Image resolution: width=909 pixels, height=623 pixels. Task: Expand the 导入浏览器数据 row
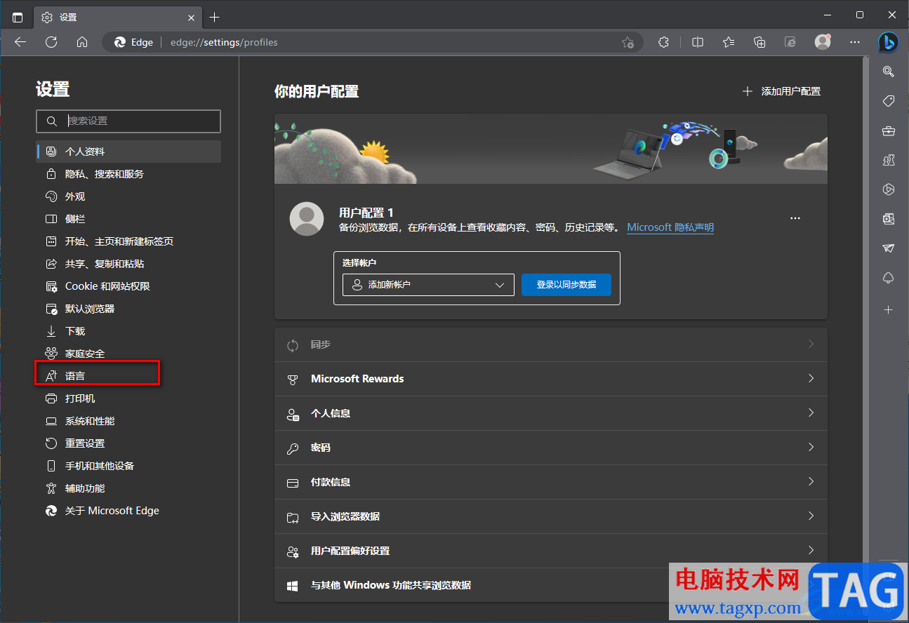tap(551, 516)
